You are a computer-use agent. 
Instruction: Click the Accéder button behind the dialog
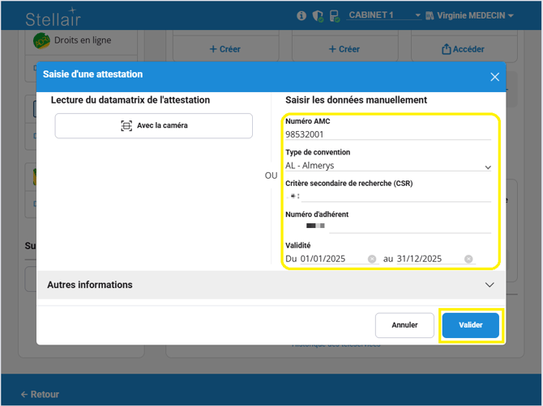[463, 49]
